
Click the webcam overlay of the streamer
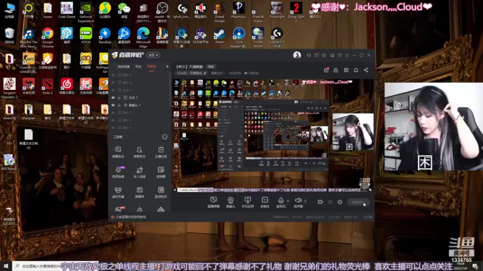pyautogui.click(x=433, y=126)
